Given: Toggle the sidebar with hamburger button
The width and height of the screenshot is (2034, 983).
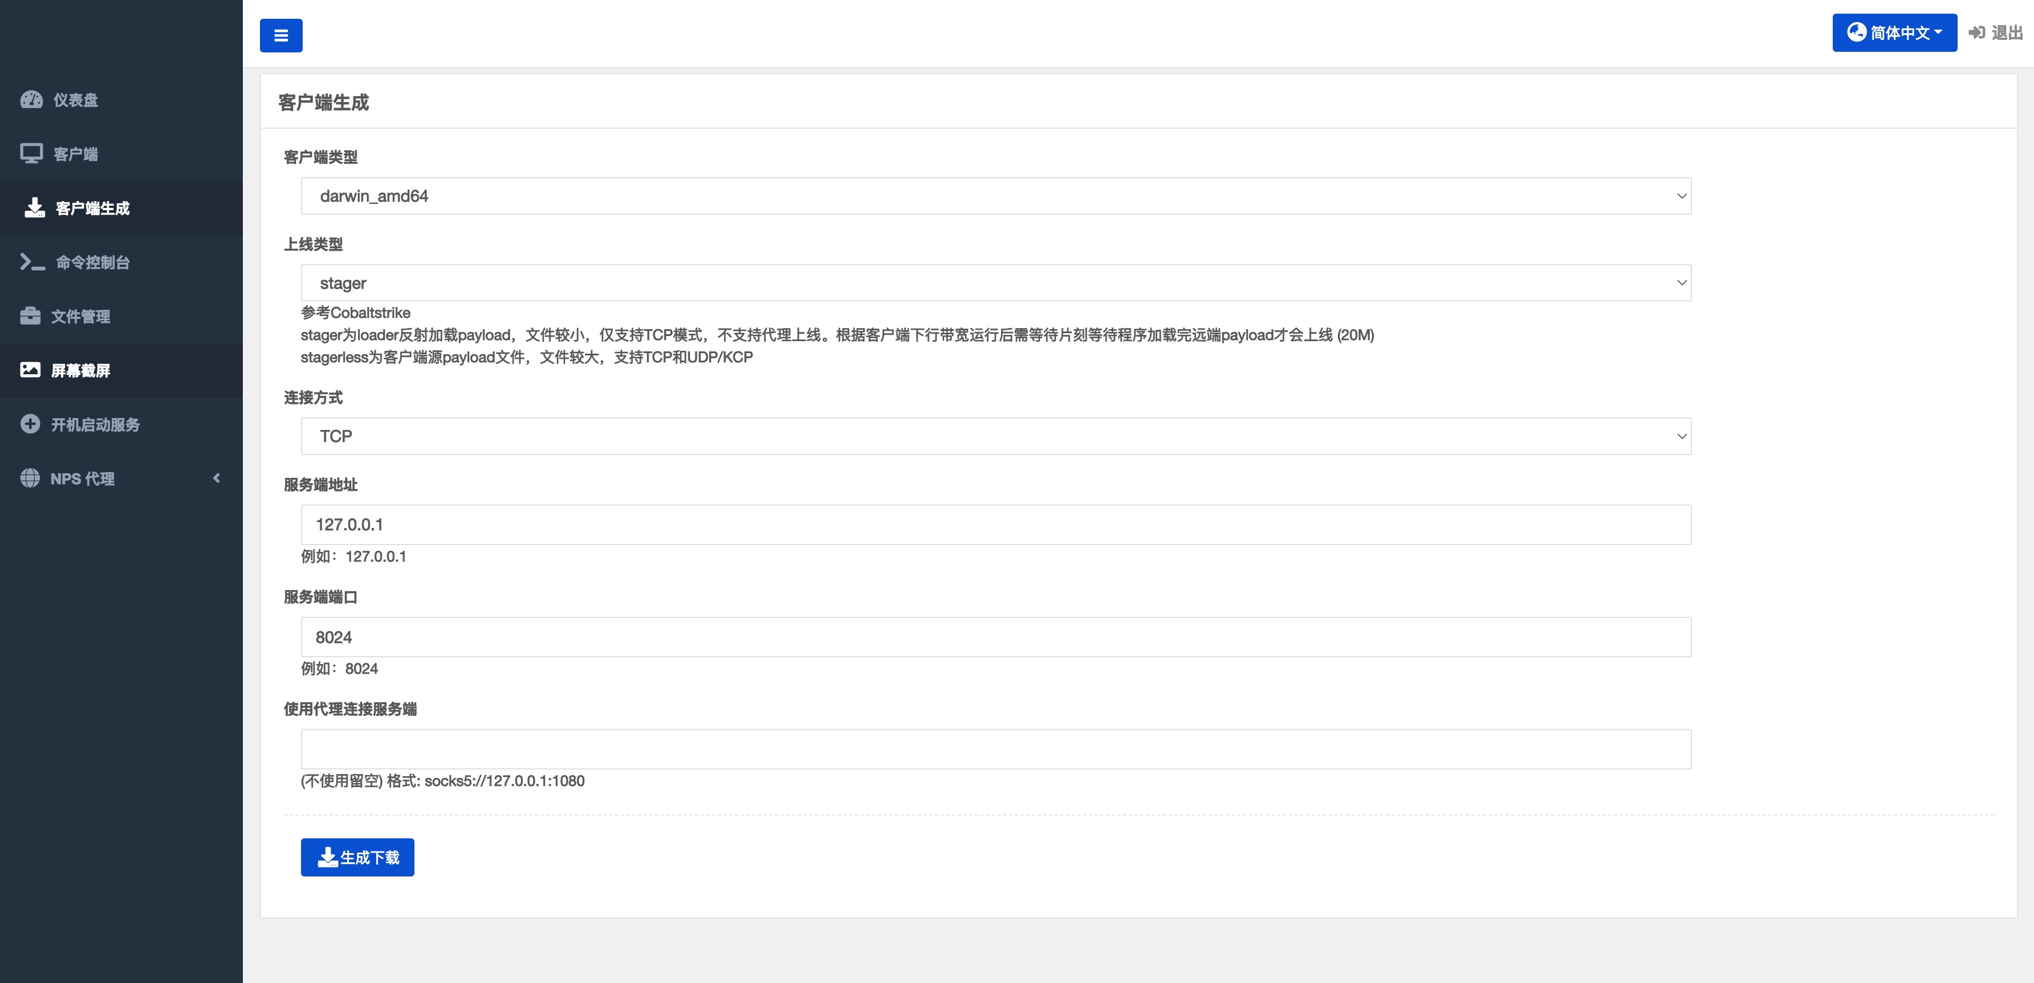Looking at the screenshot, I should [281, 35].
